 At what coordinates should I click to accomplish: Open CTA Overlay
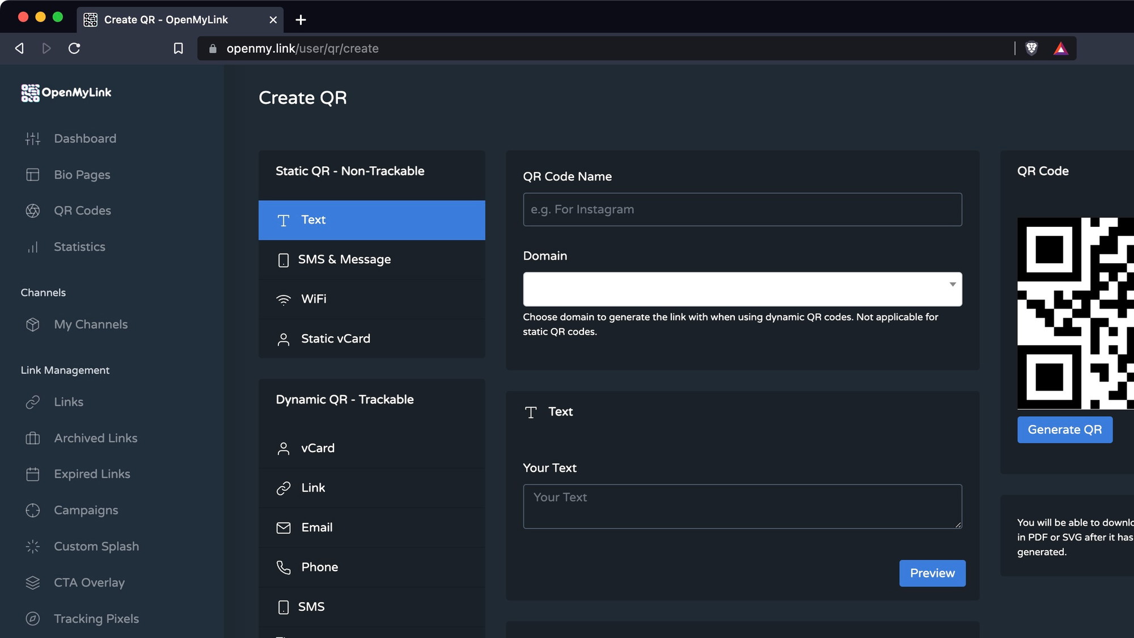90,583
